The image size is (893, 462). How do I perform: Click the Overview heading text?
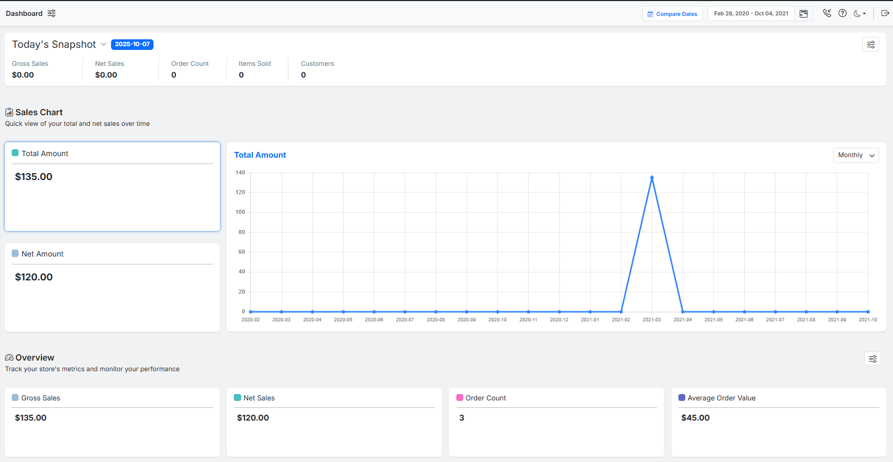(35, 358)
